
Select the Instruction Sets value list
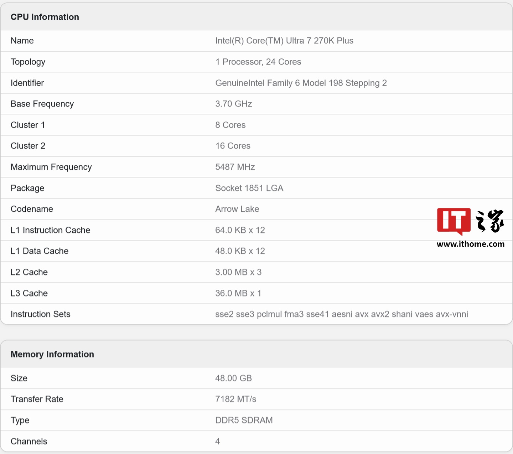tap(342, 314)
